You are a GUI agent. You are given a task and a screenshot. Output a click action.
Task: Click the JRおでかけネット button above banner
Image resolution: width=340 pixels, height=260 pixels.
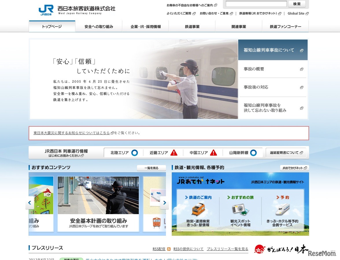pos(294,168)
